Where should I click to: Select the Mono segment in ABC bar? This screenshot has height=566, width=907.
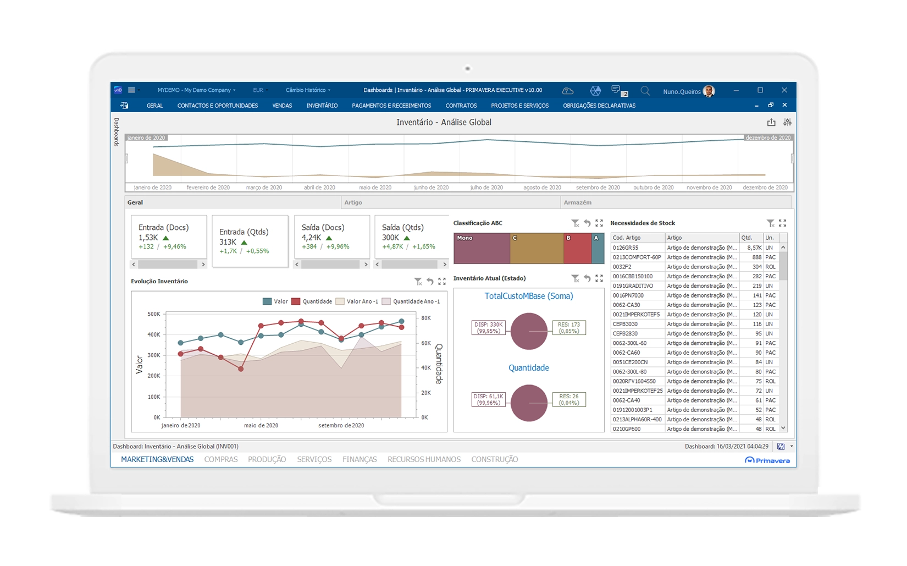click(x=482, y=248)
